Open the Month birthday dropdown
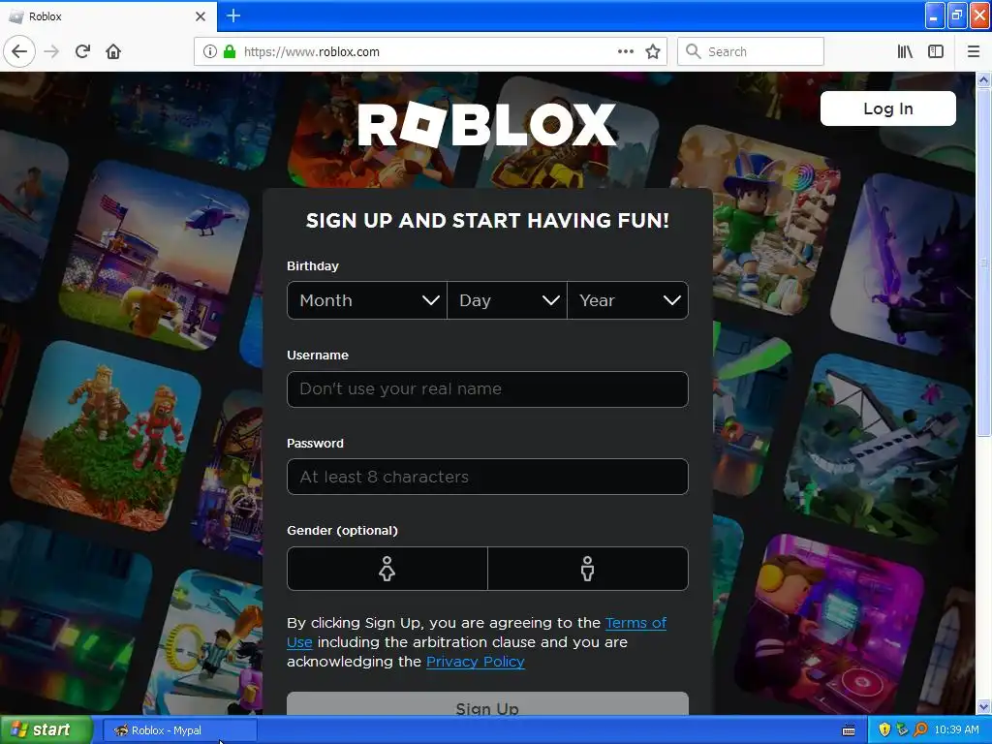The height and width of the screenshot is (744, 992). [x=367, y=300]
